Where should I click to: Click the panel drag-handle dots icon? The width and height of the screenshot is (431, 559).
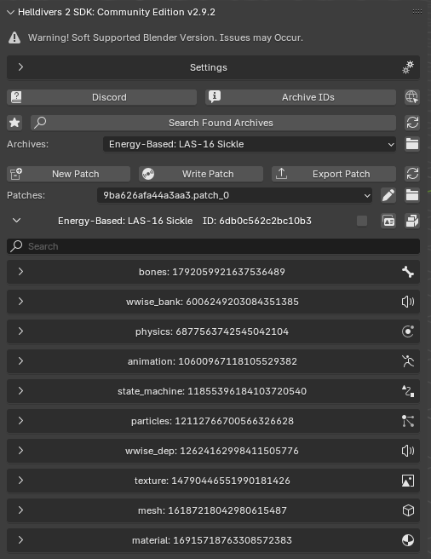click(417, 12)
